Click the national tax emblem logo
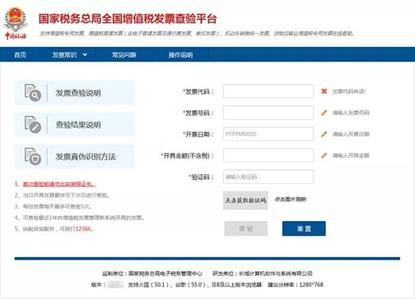The height and width of the screenshot is (299, 415). point(15,23)
